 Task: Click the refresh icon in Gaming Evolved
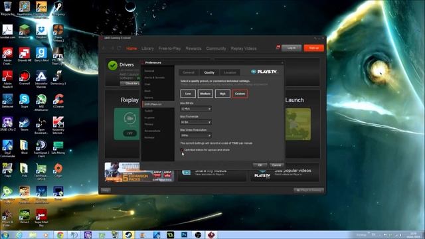[x=119, y=48]
